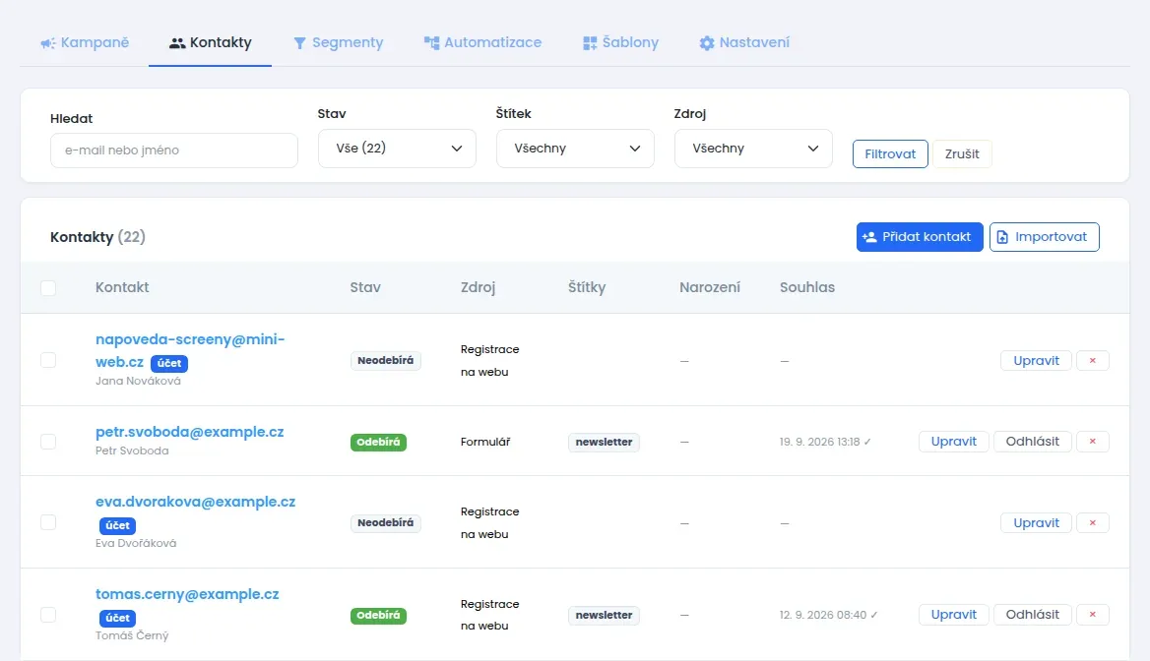Open the Zdroj filter dropdown
Screen dimensions: 1150x661
(753, 148)
